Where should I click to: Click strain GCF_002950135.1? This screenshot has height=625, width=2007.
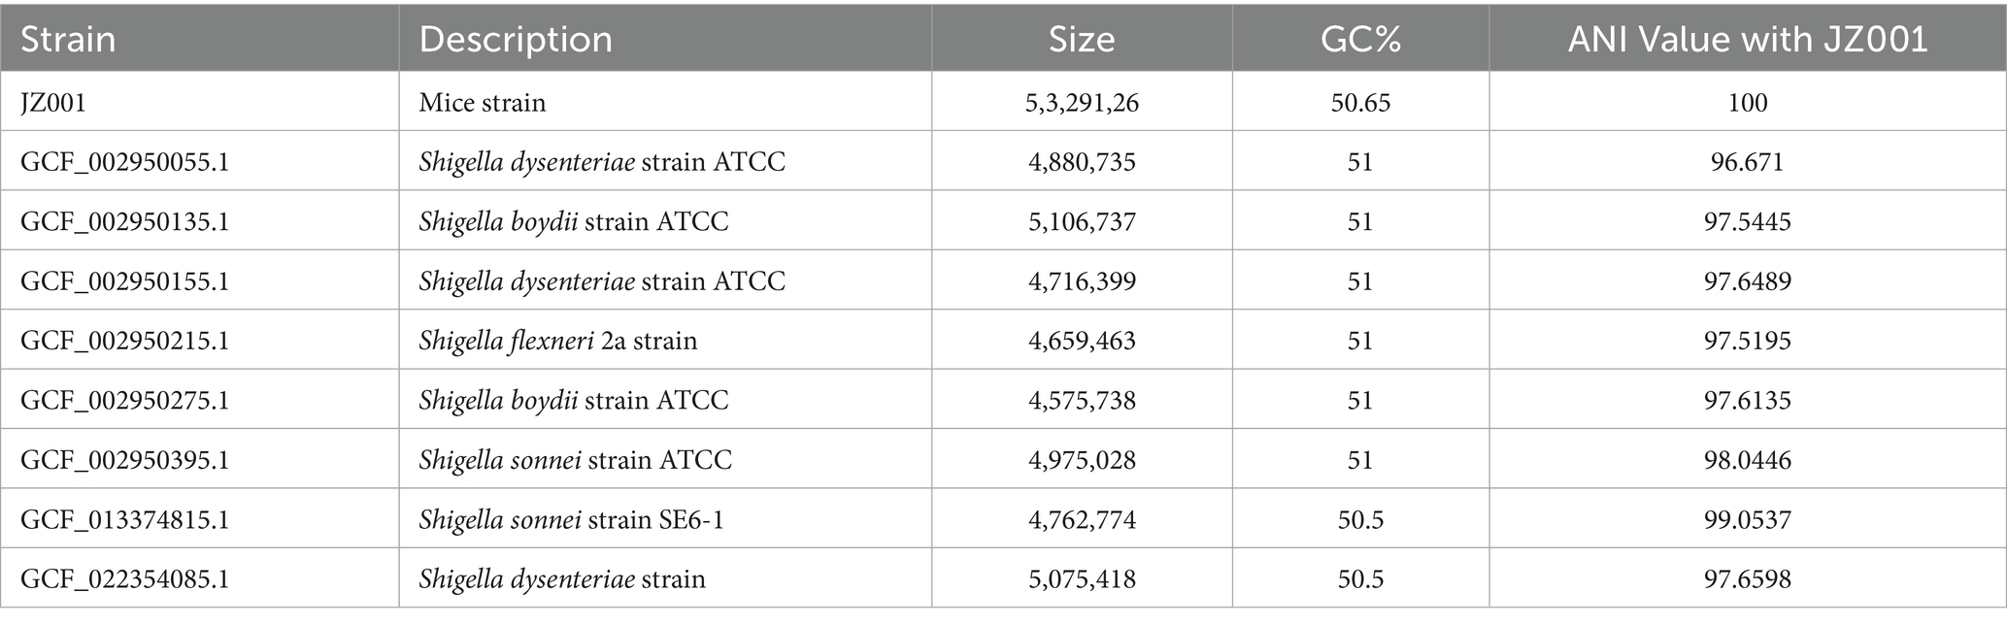(x=124, y=221)
